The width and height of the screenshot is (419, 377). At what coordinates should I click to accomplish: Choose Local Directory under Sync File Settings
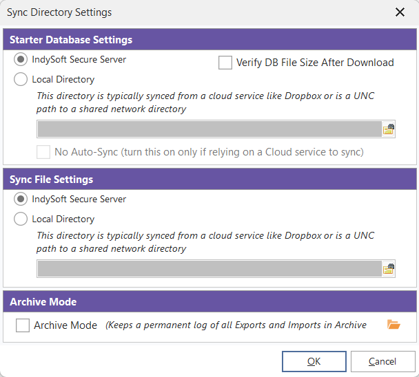pos(21,219)
